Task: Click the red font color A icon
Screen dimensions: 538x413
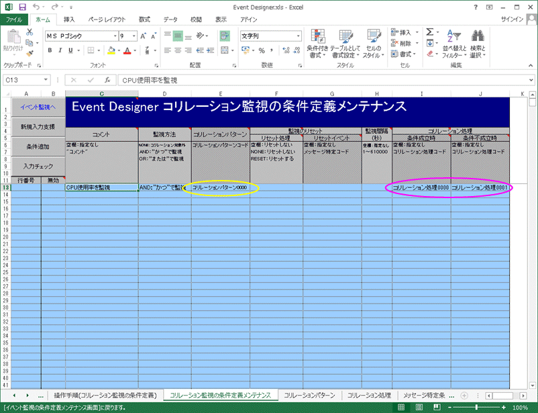Action: [x=127, y=50]
